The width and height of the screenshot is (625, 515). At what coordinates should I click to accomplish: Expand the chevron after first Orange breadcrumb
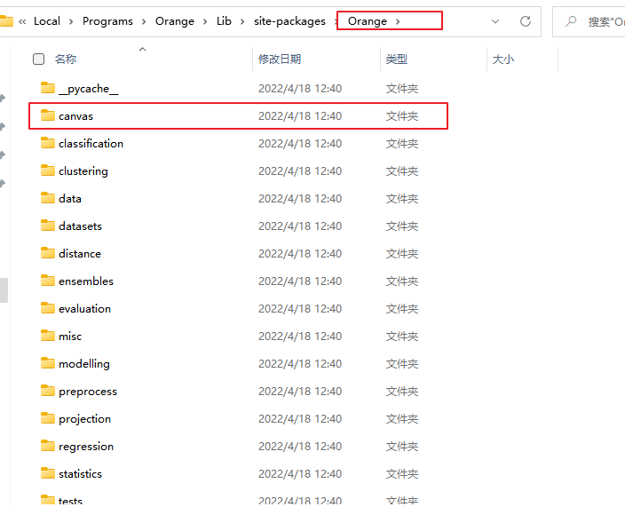coord(205,21)
